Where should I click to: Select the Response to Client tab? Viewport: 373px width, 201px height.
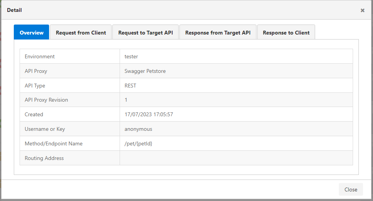click(286, 33)
